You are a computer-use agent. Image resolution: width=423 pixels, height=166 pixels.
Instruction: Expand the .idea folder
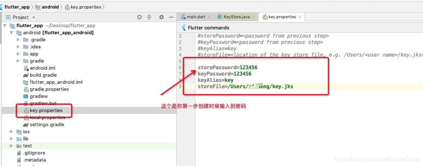pos(18,47)
